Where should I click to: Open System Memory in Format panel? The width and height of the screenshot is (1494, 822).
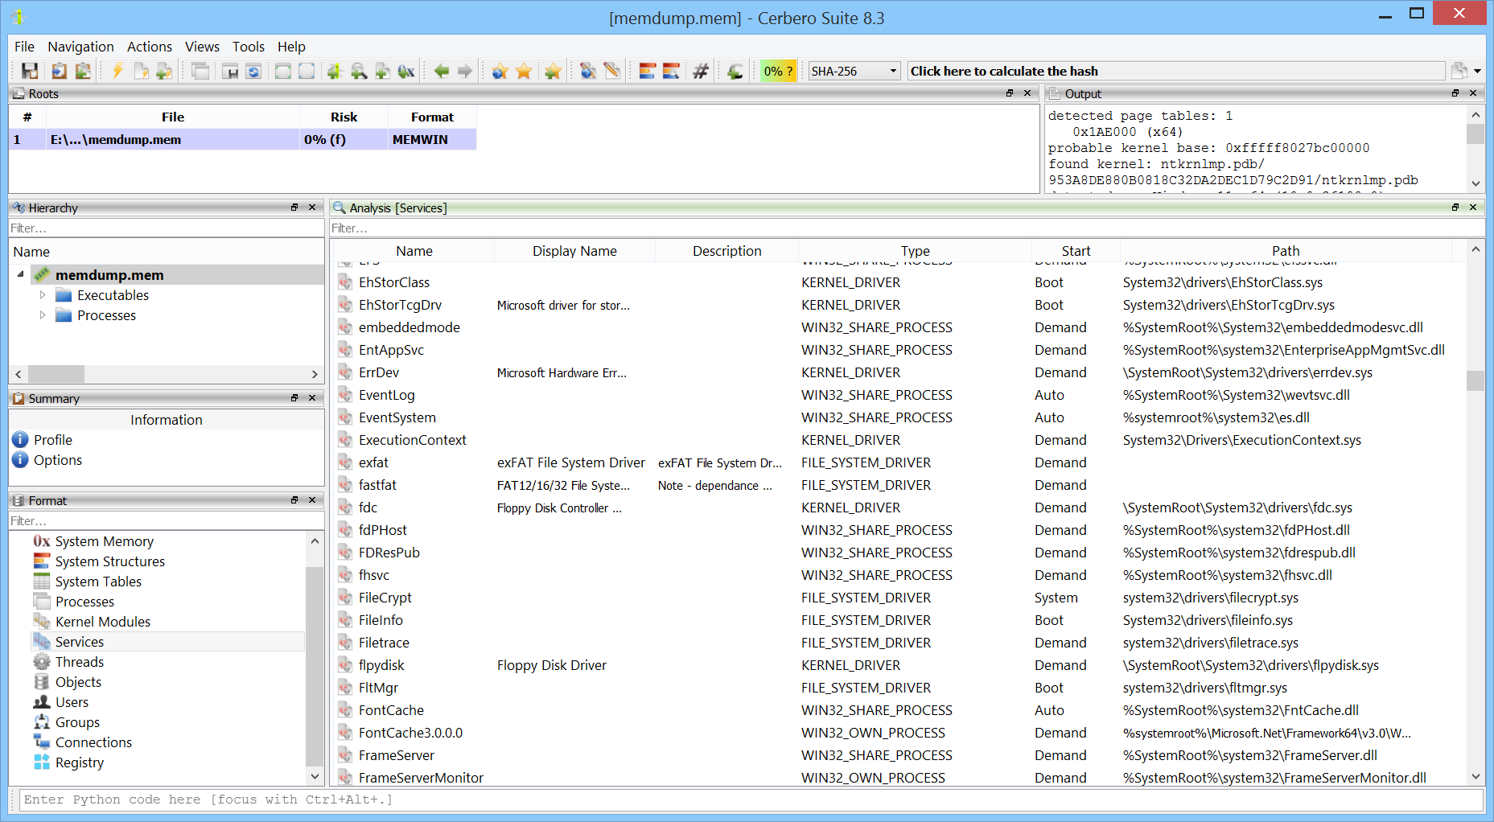[x=104, y=541]
